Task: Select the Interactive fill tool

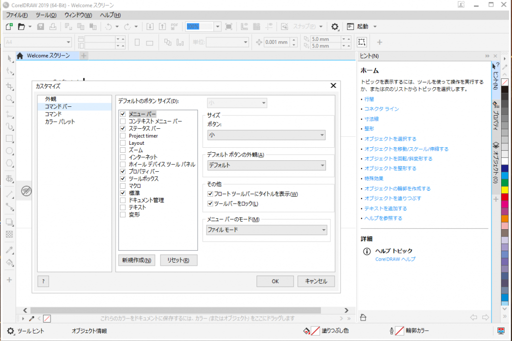Action: (x=9, y=263)
